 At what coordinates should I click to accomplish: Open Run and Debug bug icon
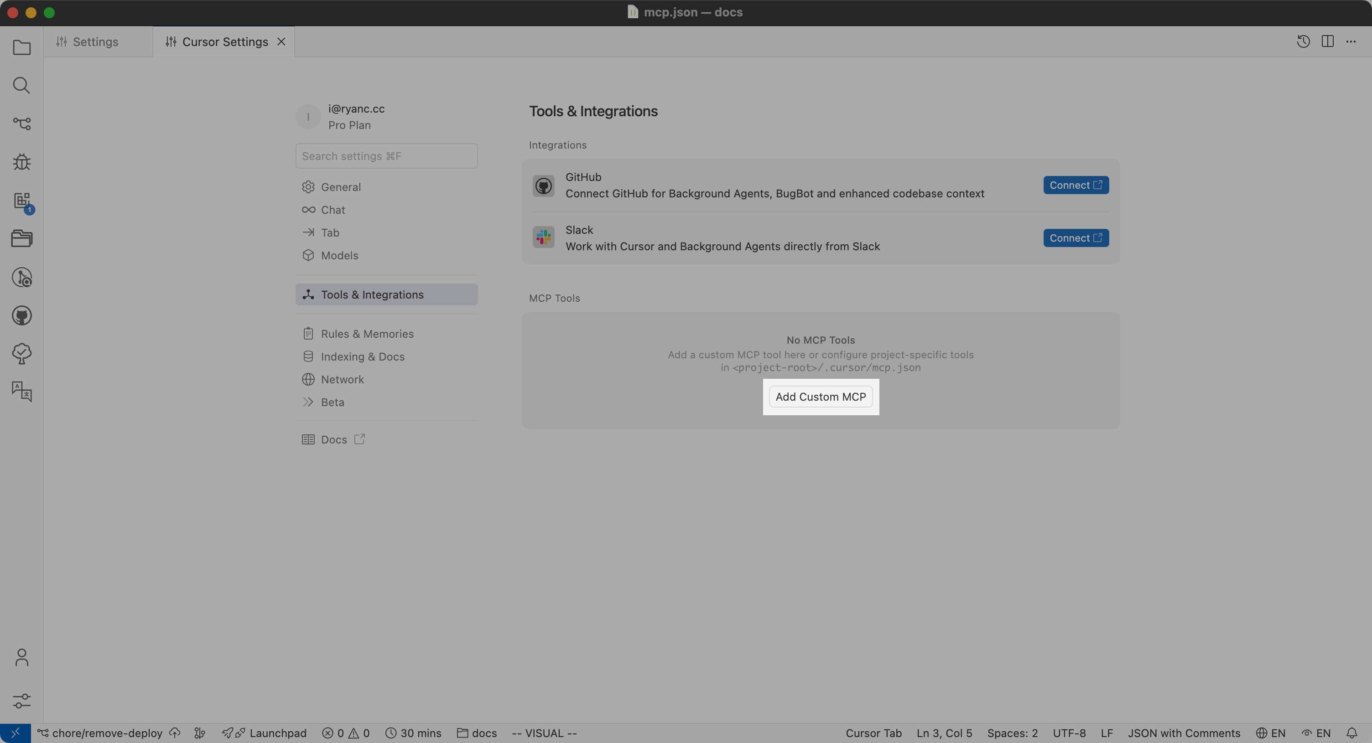coord(21,162)
